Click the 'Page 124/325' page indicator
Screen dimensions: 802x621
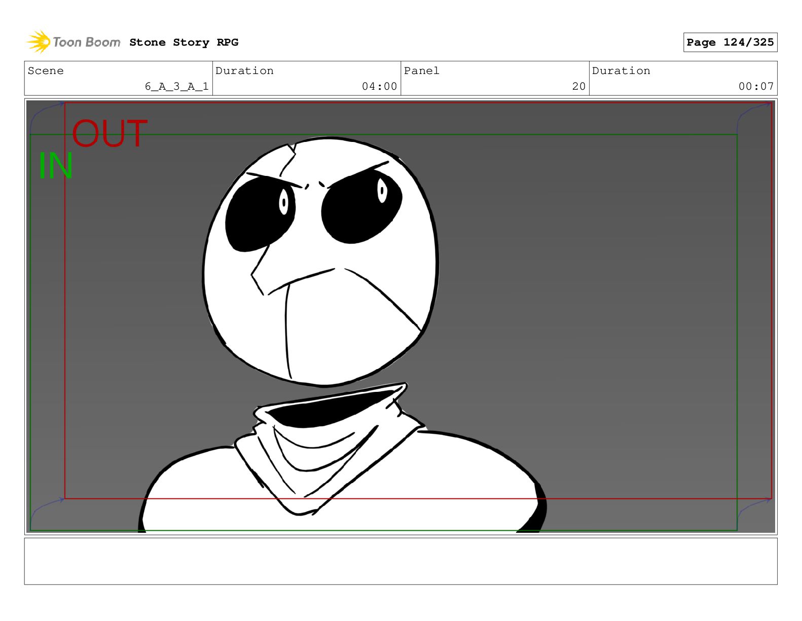point(730,43)
